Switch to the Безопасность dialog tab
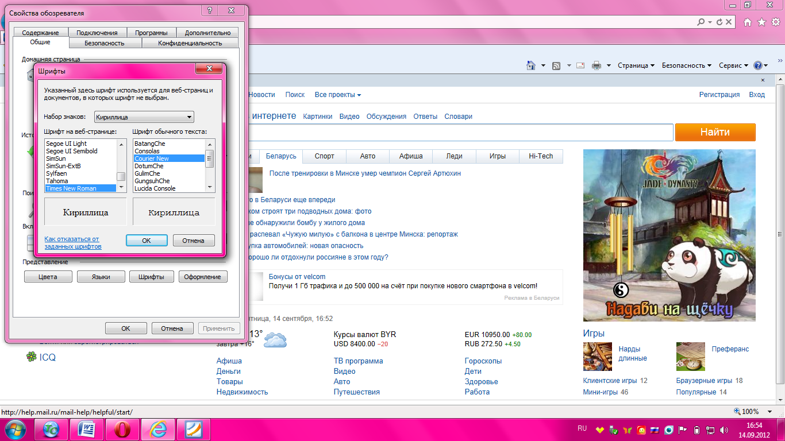The image size is (785, 441). [105, 43]
